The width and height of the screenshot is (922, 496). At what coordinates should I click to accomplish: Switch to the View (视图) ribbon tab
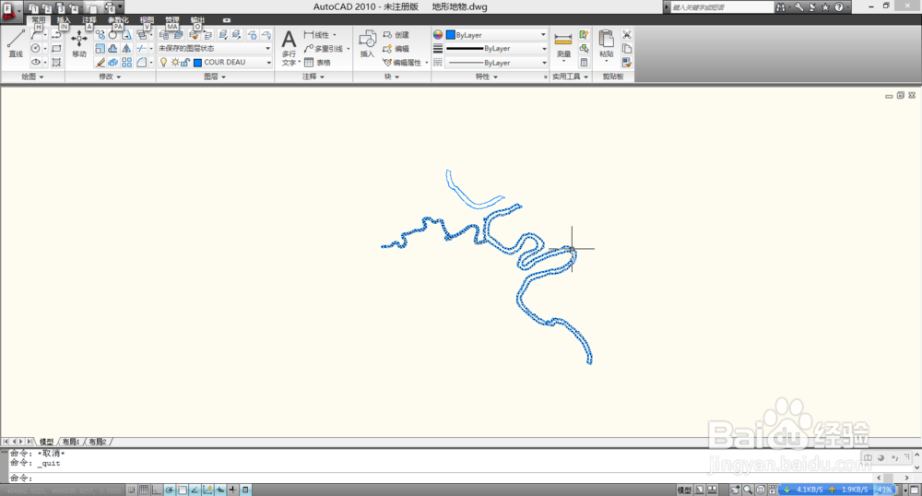tap(147, 20)
